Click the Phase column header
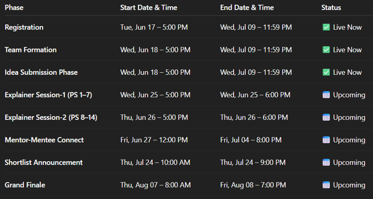This screenshot has height=199, width=373. [14, 8]
